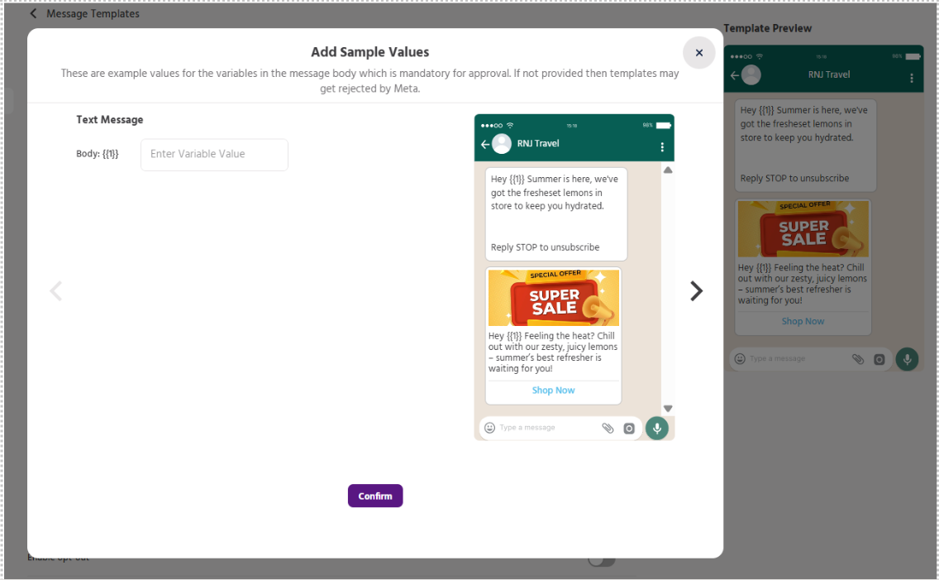Click back arrow in modal phone preview
Viewport: 939px width, 580px height.
click(484, 144)
